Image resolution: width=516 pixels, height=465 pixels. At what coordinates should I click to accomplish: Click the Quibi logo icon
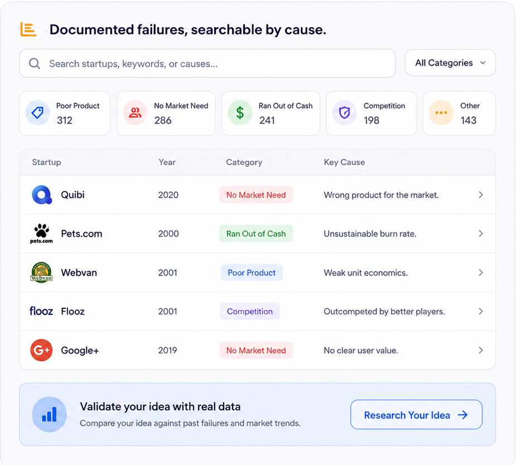click(x=42, y=195)
